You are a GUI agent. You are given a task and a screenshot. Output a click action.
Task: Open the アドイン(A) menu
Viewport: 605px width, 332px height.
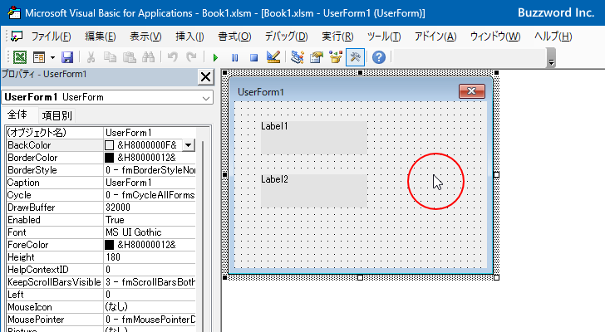click(435, 37)
